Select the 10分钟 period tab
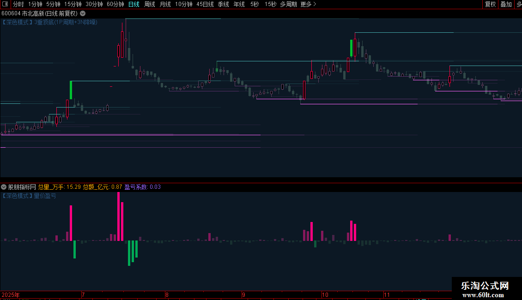 click(x=184, y=4)
